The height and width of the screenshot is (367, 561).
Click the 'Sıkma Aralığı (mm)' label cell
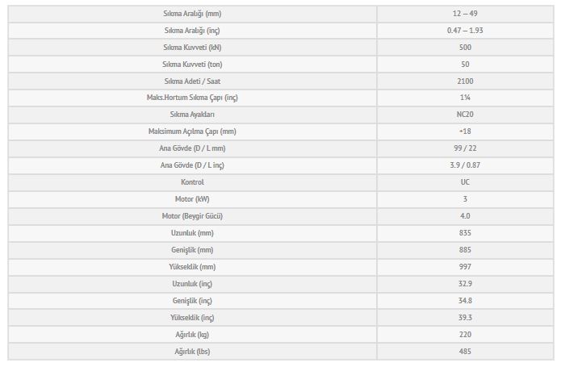coord(192,14)
